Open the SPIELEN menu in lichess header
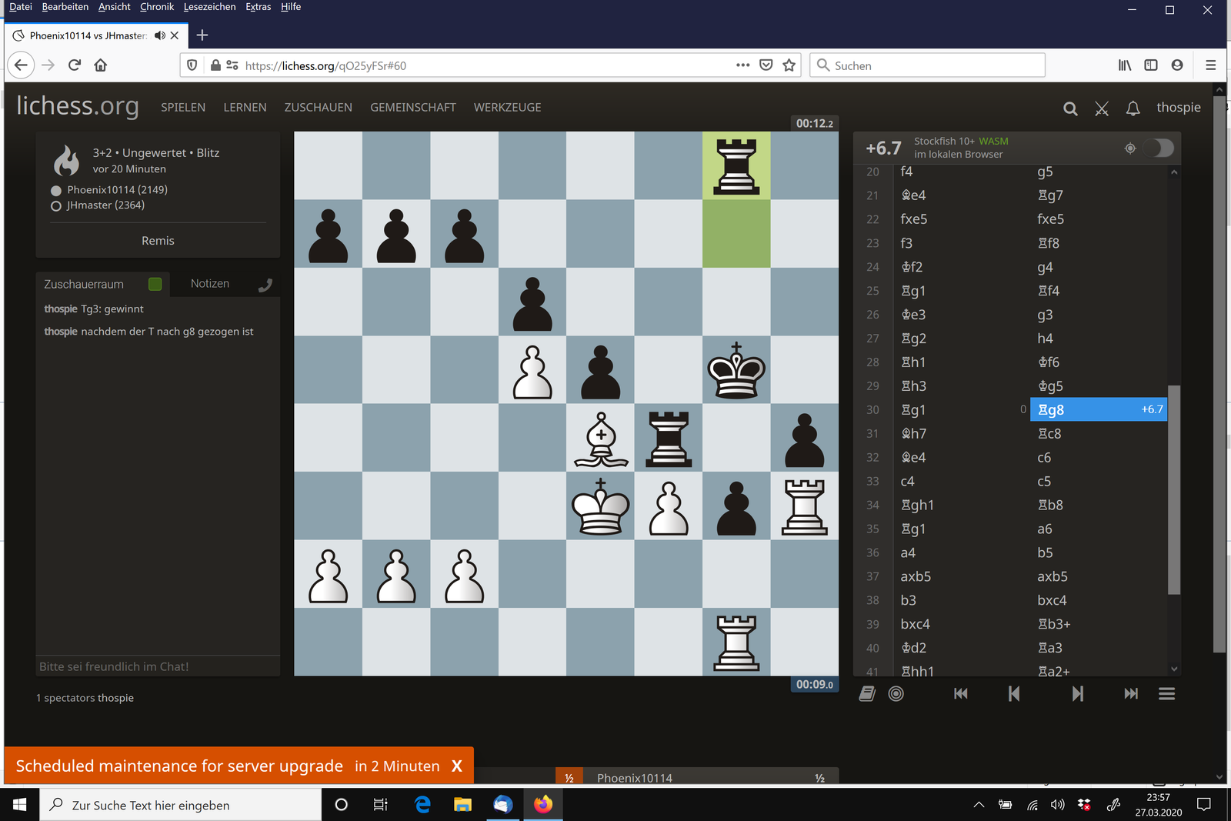Screen dimensions: 1231x821 tap(183, 108)
